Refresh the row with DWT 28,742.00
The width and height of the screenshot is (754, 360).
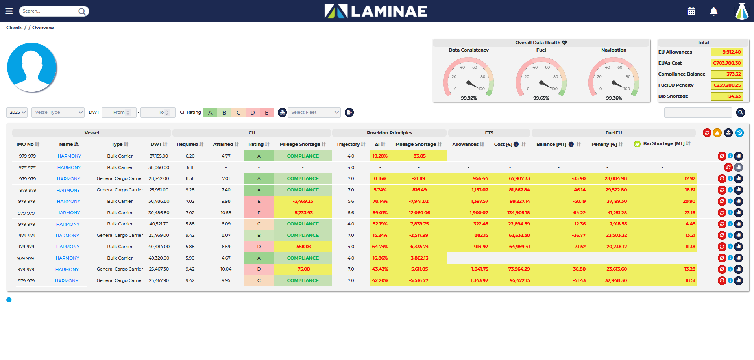click(x=722, y=179)
